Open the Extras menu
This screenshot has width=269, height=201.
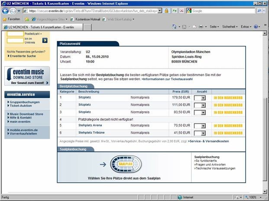coord(246,27)
